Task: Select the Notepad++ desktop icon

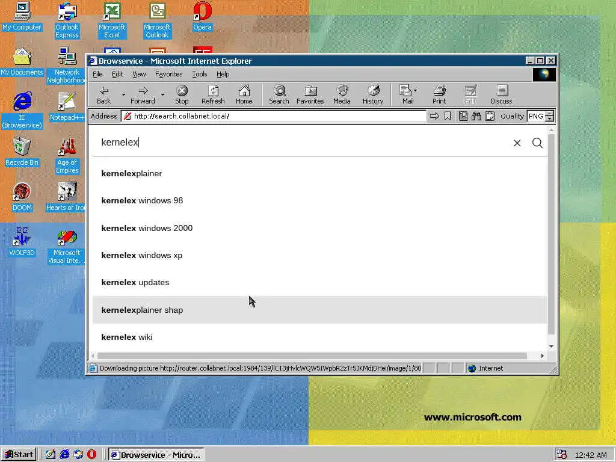Action: pyautogui.click(x=67, y=107)
